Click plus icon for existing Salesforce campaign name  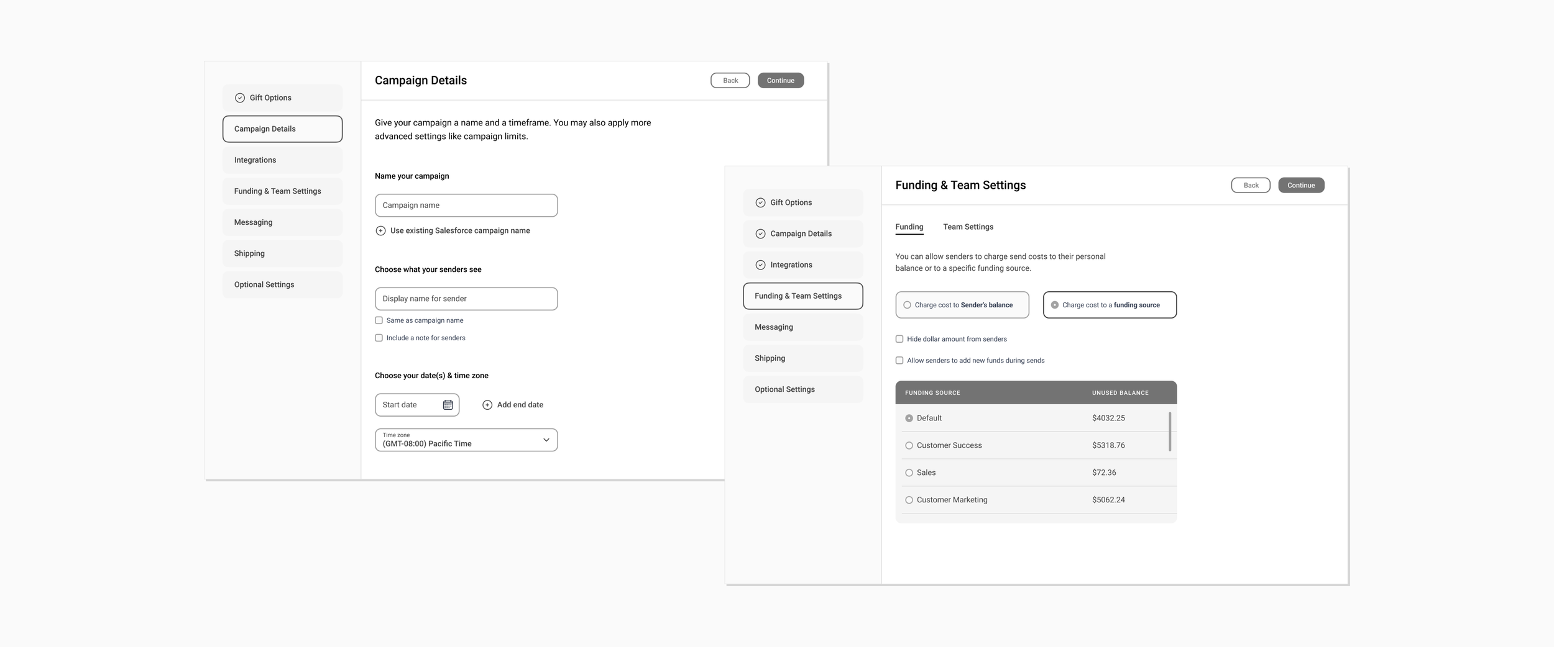click(x=380, y=230)
